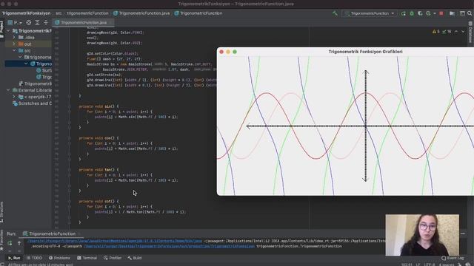This screenshot has width=474, height=266.
Task: Select the Trigonometri .iml file in tree
Action: (x=35, y=83)
